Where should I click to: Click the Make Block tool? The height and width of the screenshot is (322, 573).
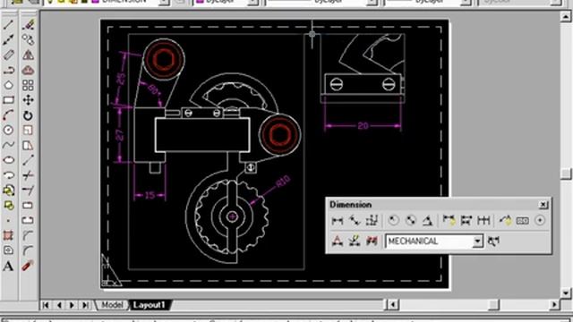pyautogui.click(x=8, y=205)
